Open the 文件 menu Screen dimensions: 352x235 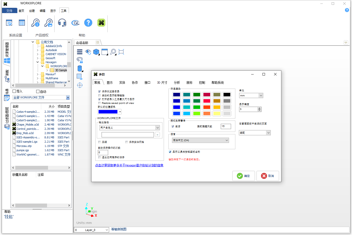(x=10, y=11)
